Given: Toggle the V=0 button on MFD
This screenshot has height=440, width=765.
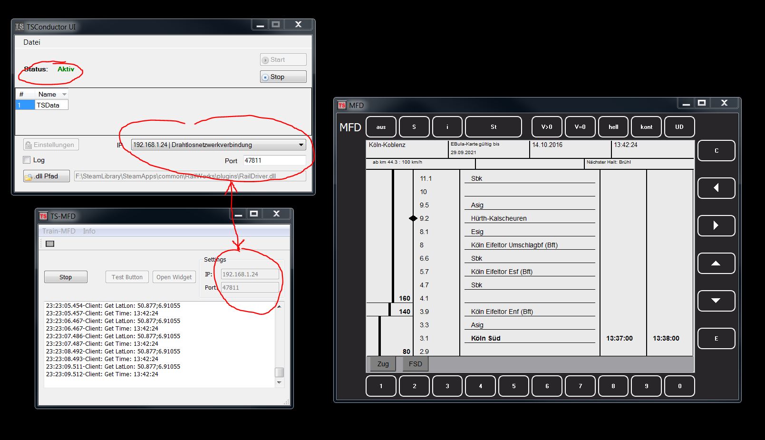Looking at the screenshot, I should 580,127.
